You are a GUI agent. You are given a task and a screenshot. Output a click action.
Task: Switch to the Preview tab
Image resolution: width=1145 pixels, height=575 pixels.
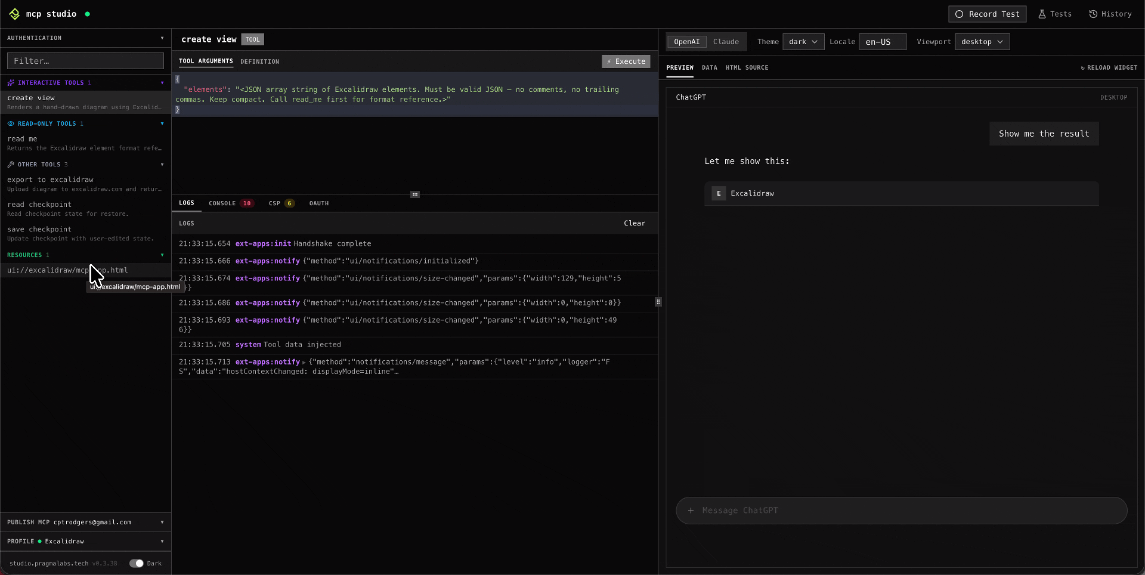pyautogui.click(x=680, y=68)
